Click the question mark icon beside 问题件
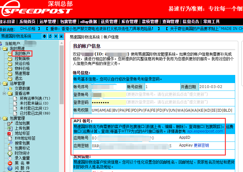The image size is (243, 172). [x=10, y=168]
